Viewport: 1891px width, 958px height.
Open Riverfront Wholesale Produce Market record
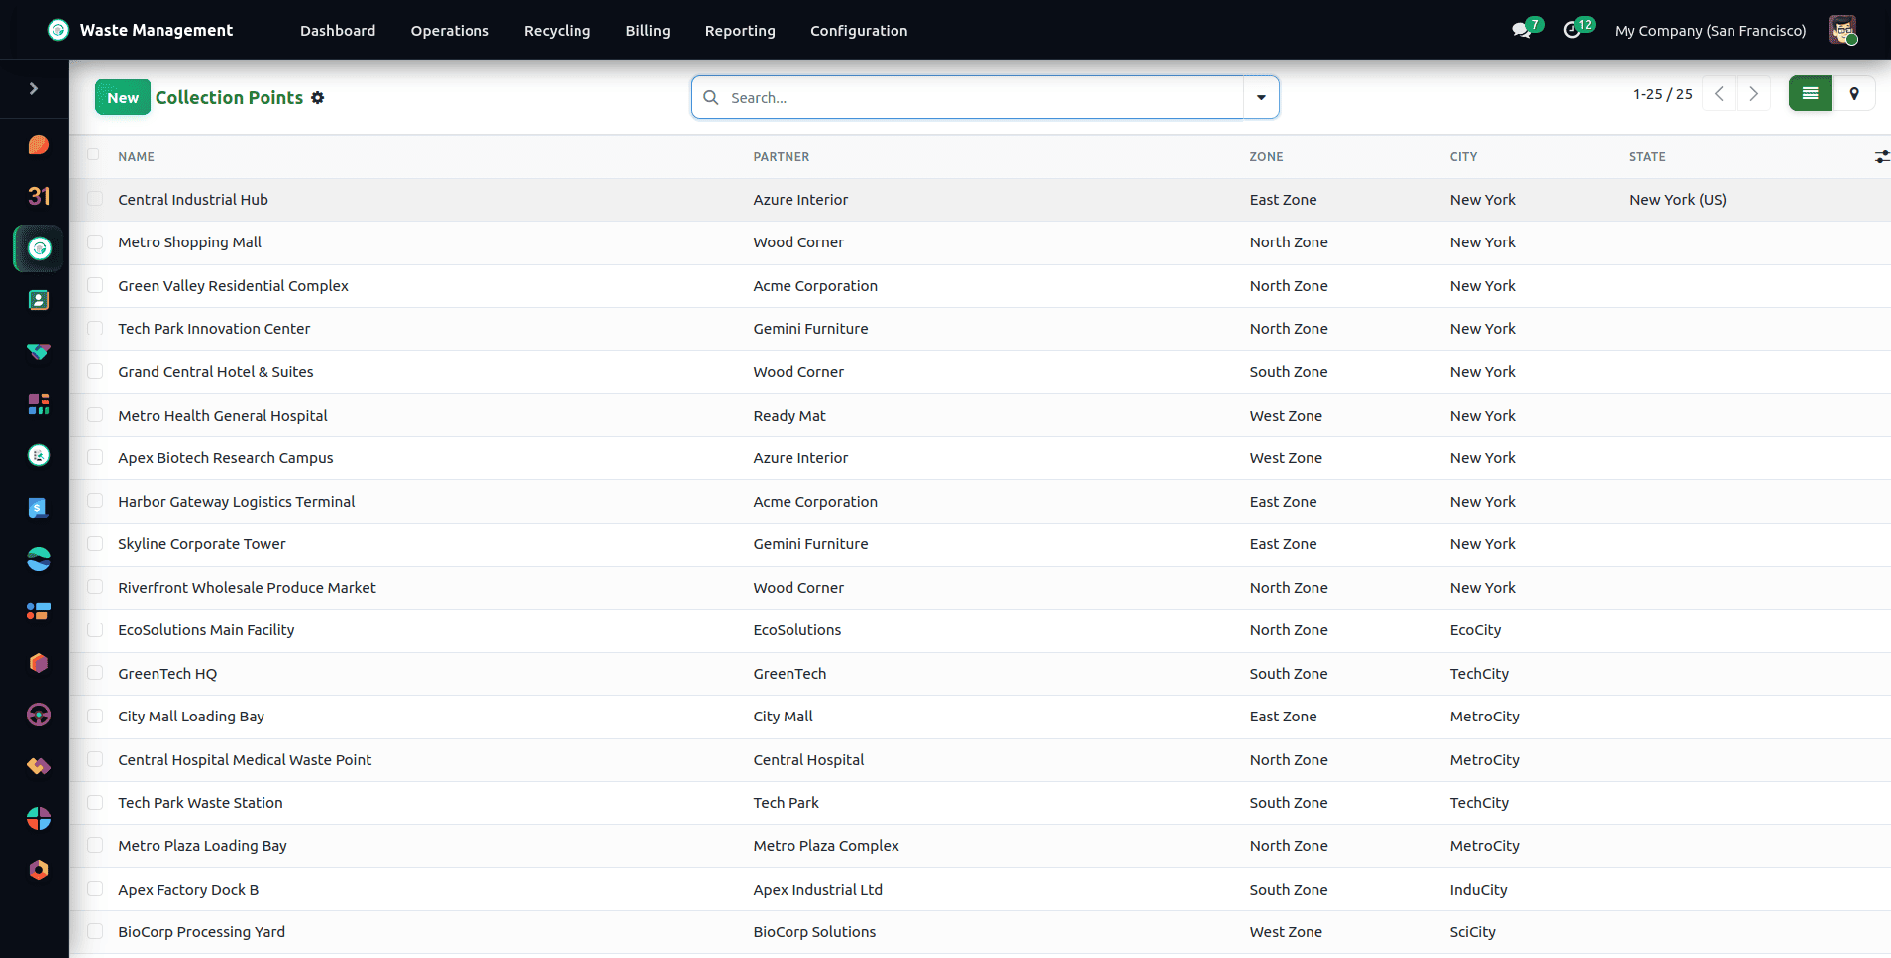point(248,587)
